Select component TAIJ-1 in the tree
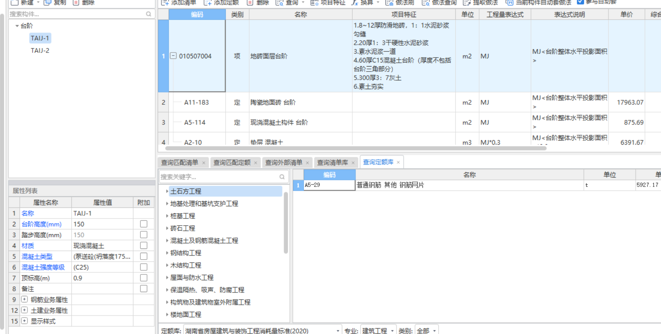 coord(40,38)
